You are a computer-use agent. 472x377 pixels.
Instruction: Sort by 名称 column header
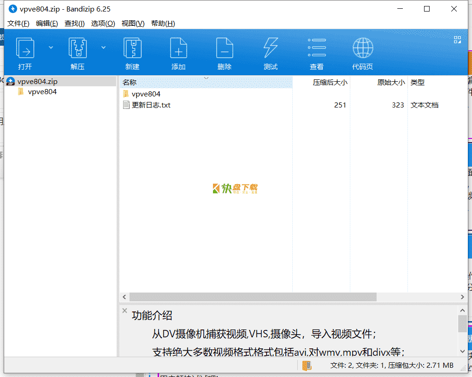coord(206,82)
